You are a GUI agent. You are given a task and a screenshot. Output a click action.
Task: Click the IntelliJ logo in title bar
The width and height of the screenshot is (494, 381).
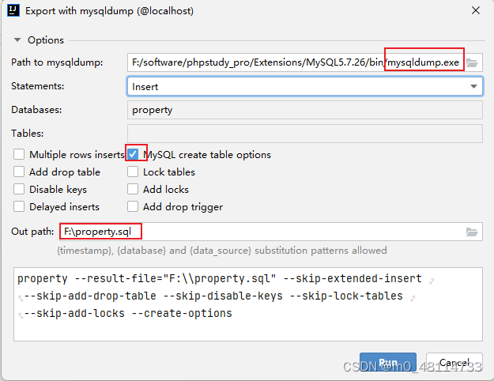(13, 10)
